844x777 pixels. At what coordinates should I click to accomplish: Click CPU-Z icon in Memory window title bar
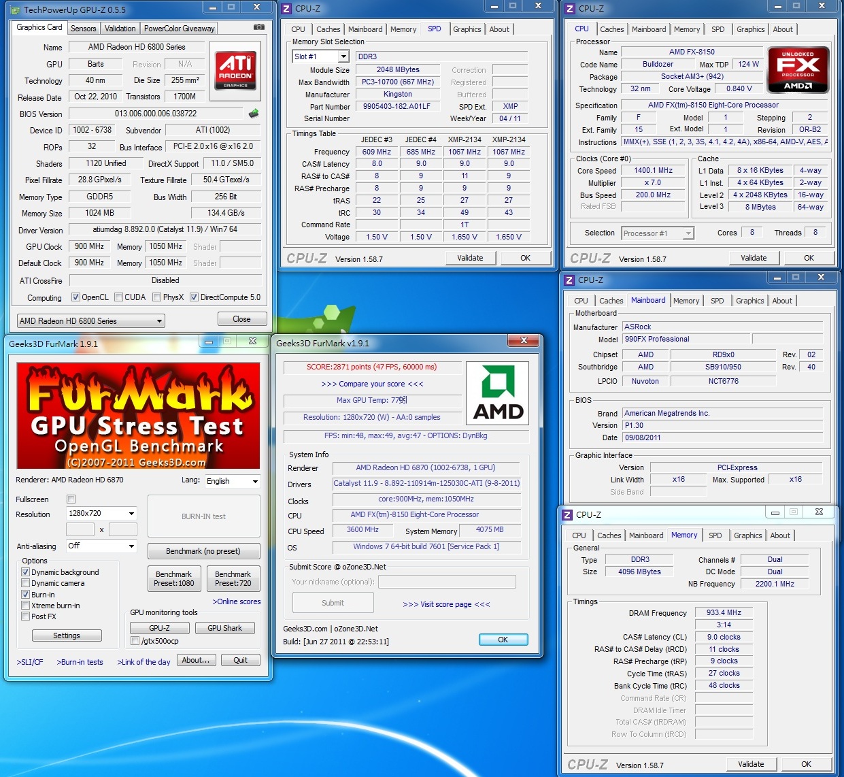568,515
